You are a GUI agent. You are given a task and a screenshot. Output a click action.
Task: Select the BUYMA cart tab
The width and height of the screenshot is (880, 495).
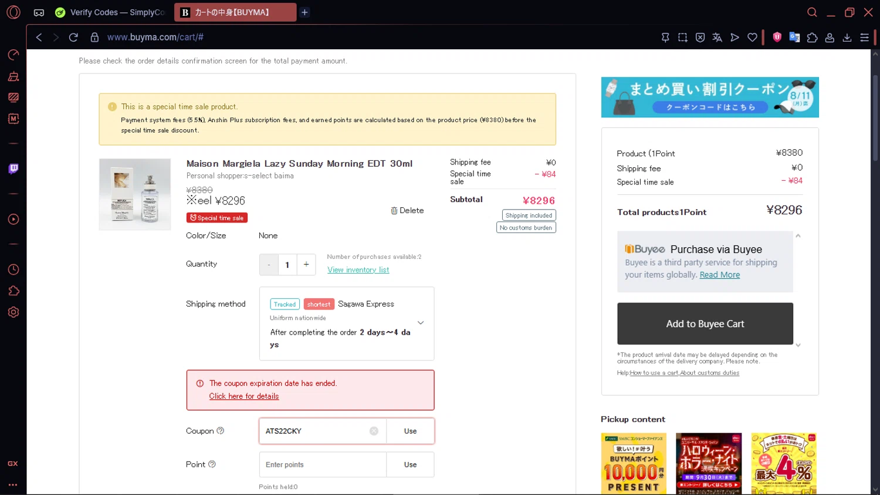(235, 12)
